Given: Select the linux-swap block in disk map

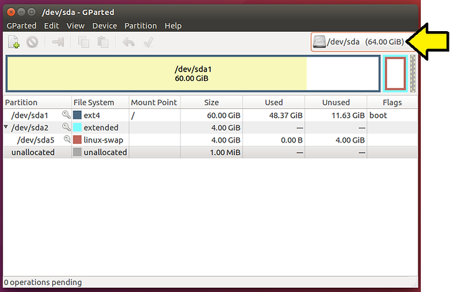Looking at the screenshot, I should point(395,74).
